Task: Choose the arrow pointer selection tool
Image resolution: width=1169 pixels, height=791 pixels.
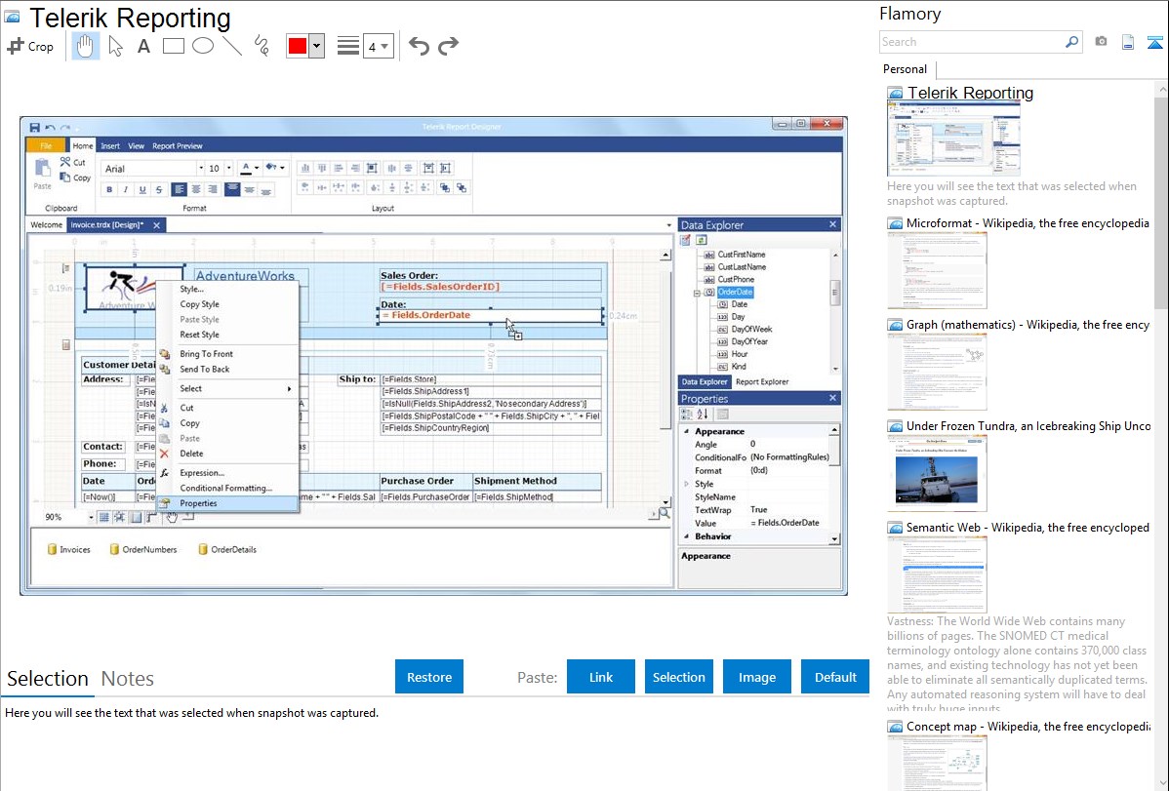Action: 115,46
